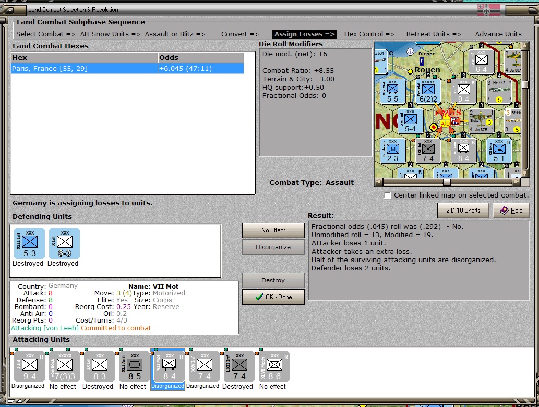Select the XLVI Mech 8-6 unit
539x407 pixels.
274,366
